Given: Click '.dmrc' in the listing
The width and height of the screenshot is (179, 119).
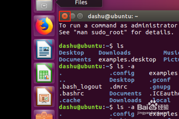Looking at the screenshot, I should pyautogui.click(x=118, y=87).
